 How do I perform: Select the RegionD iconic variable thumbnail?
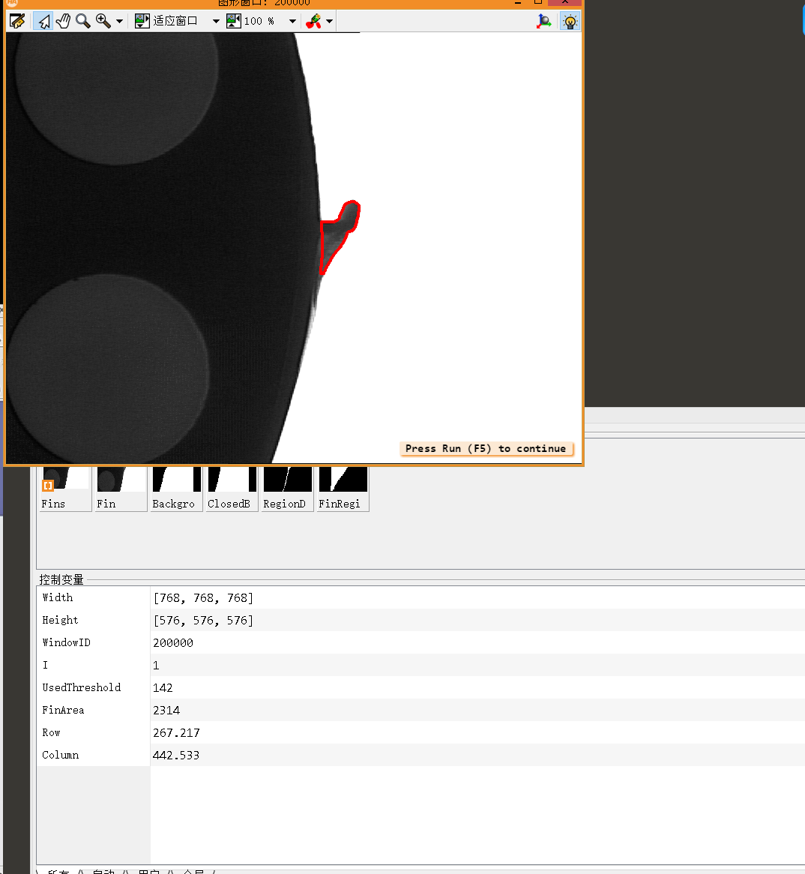pos(287,489)
